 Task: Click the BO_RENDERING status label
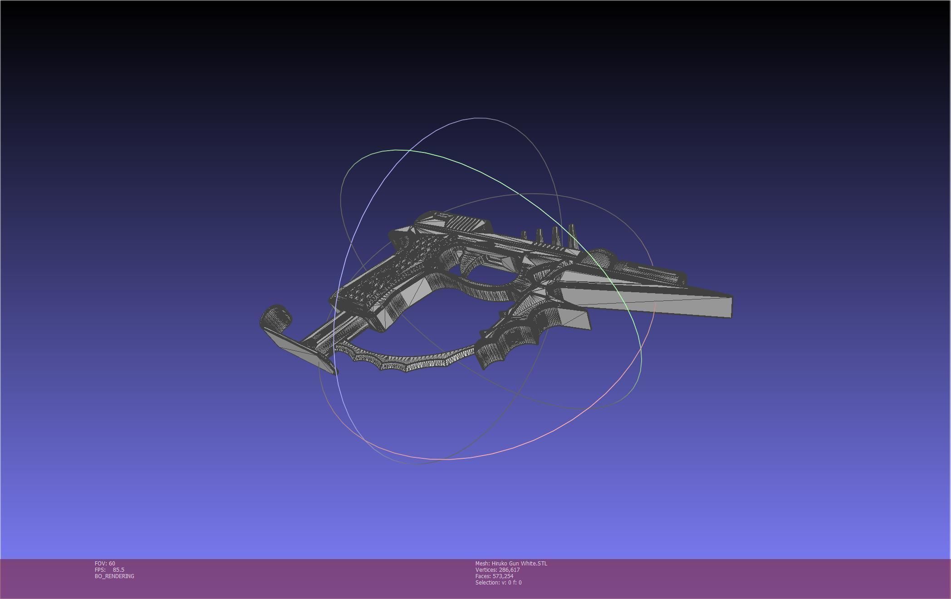(x=114, y=576)
